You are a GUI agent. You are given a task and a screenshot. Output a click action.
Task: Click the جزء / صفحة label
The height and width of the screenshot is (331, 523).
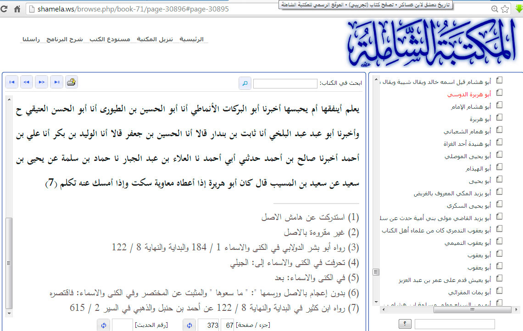(253, 325)
